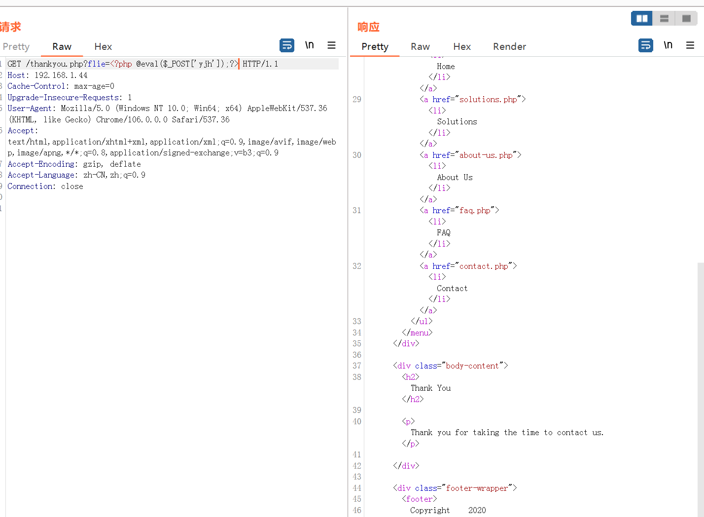Click the body-content div class line
The image size is (704, 517).
click(x=451, y=366)
